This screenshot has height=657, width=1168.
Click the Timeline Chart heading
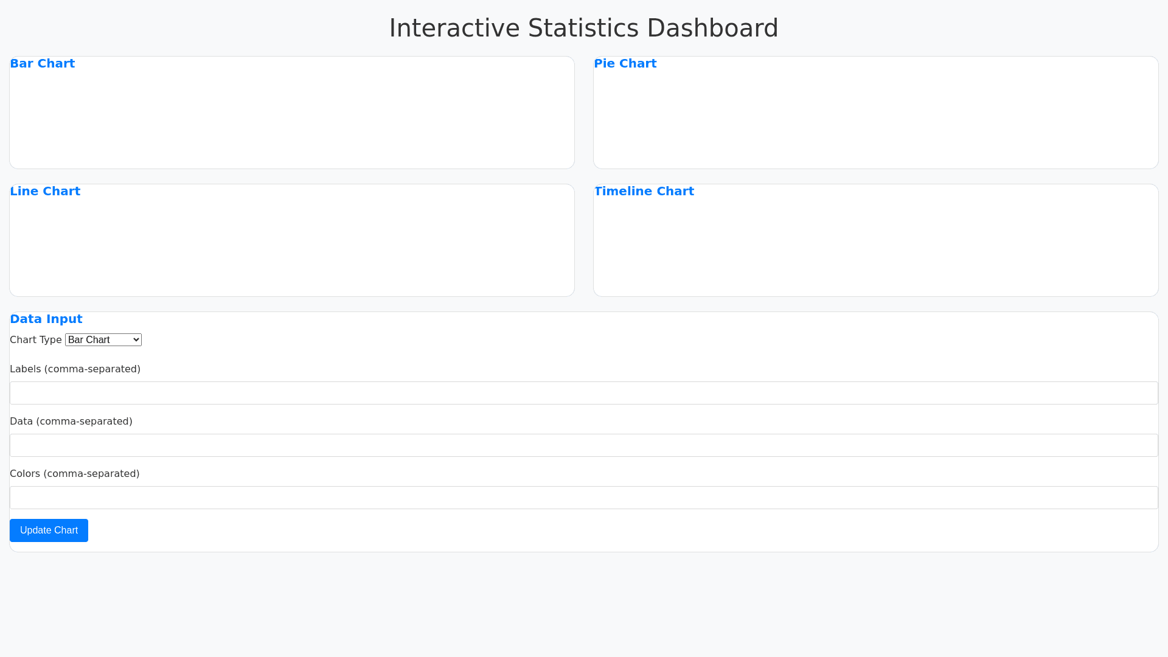point(644,192)
